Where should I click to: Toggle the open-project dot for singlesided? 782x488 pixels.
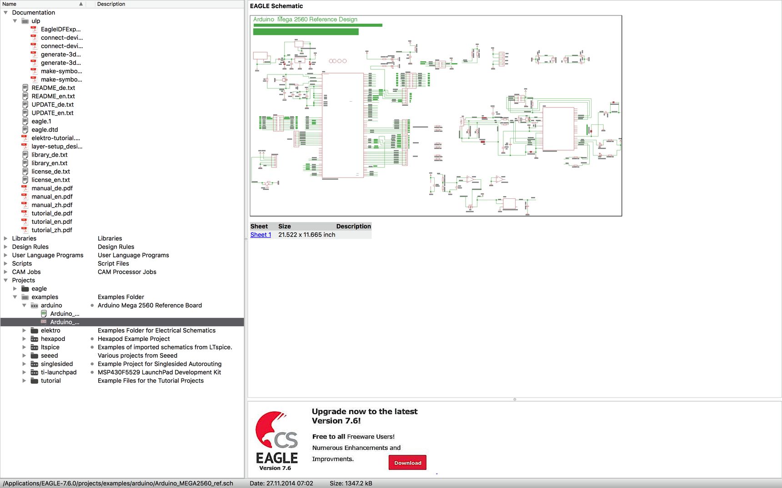(92, 364)
